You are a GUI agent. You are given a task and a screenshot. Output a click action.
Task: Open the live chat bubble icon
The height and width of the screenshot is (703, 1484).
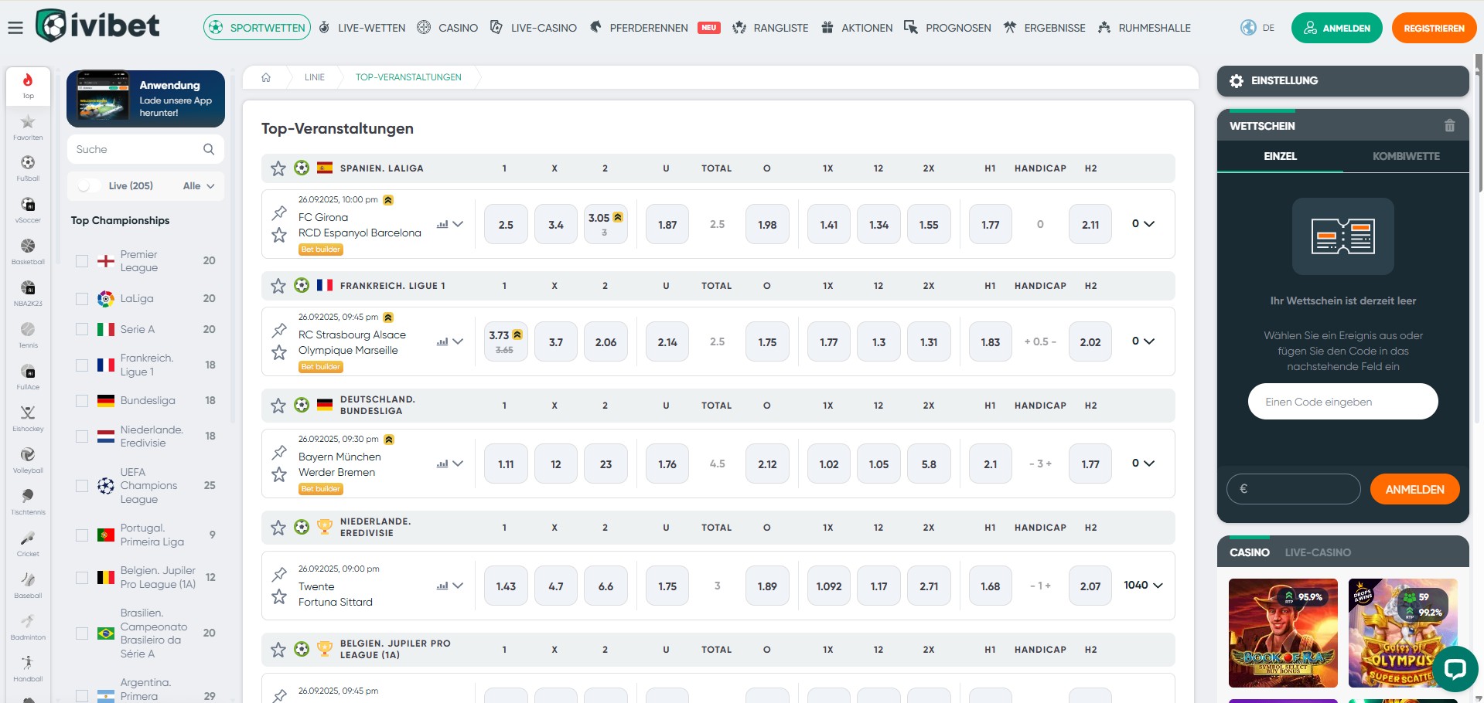click(1455, 668)
